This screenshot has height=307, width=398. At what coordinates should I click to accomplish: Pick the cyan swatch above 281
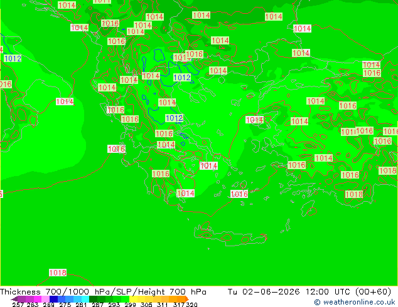[x=85, y=299]
